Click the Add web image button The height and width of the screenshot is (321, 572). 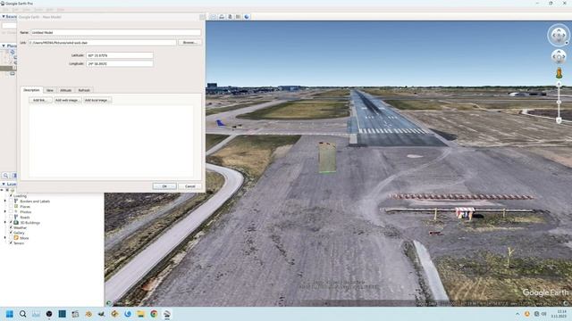click(68, 100)
